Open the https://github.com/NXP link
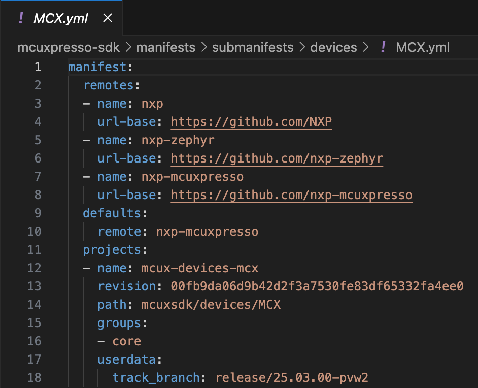This screenshot has width=478, height=388. 251,121
